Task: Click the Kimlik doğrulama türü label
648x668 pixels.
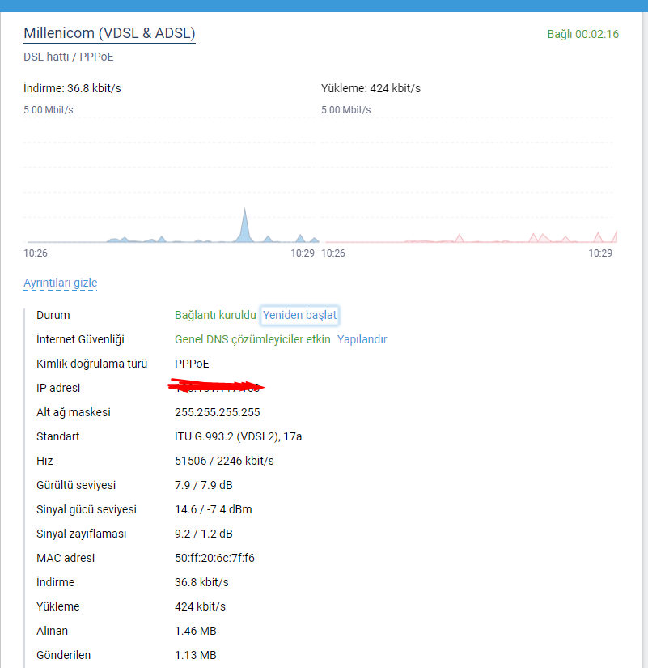Action: (92, 364)
